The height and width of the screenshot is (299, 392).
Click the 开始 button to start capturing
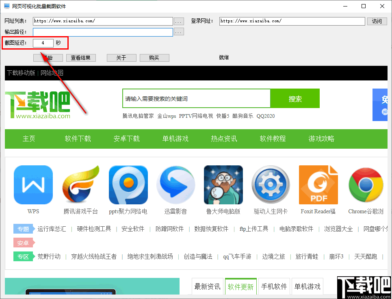tap(48, 58)
